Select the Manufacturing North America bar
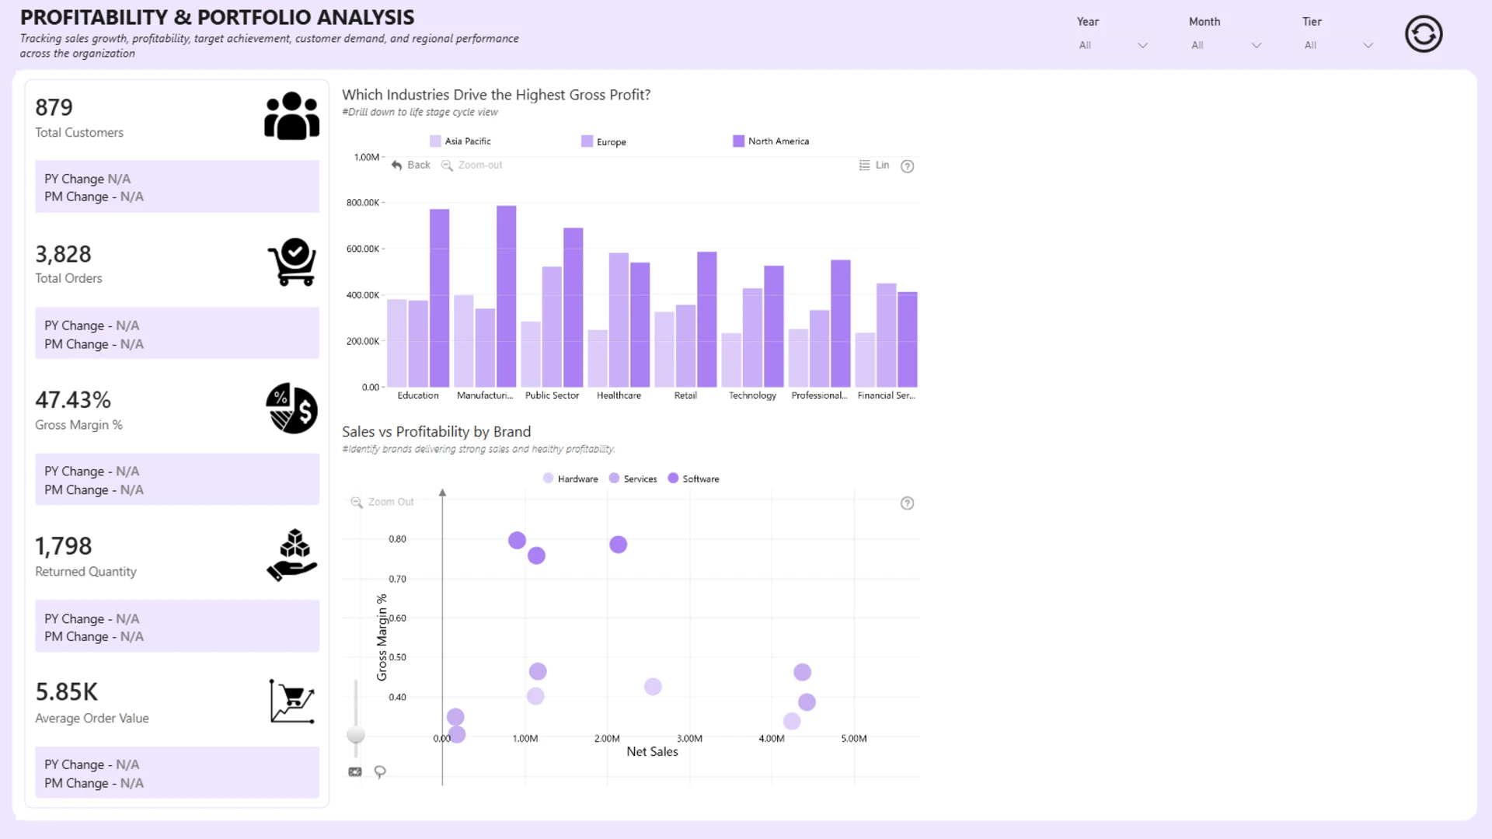 (x=506, y=296)
